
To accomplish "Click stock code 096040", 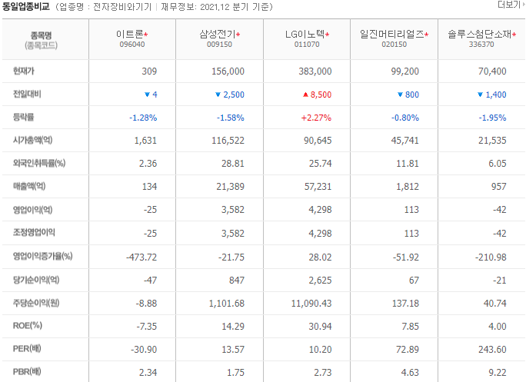I will (x=132, y=45).
